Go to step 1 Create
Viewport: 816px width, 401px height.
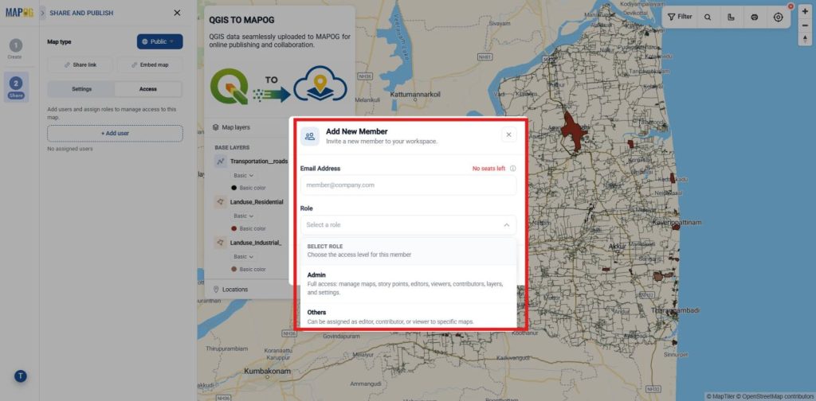tap(16, 49)
